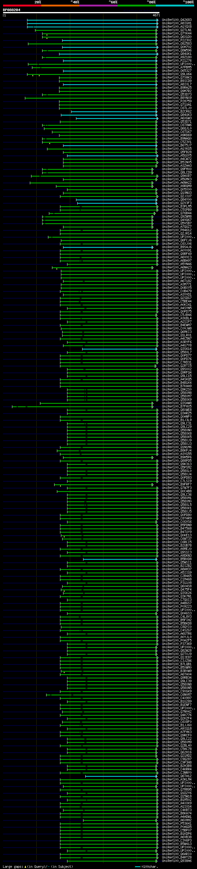Choose the UniRef100_B8YNX9 hit label

[177, 98]
